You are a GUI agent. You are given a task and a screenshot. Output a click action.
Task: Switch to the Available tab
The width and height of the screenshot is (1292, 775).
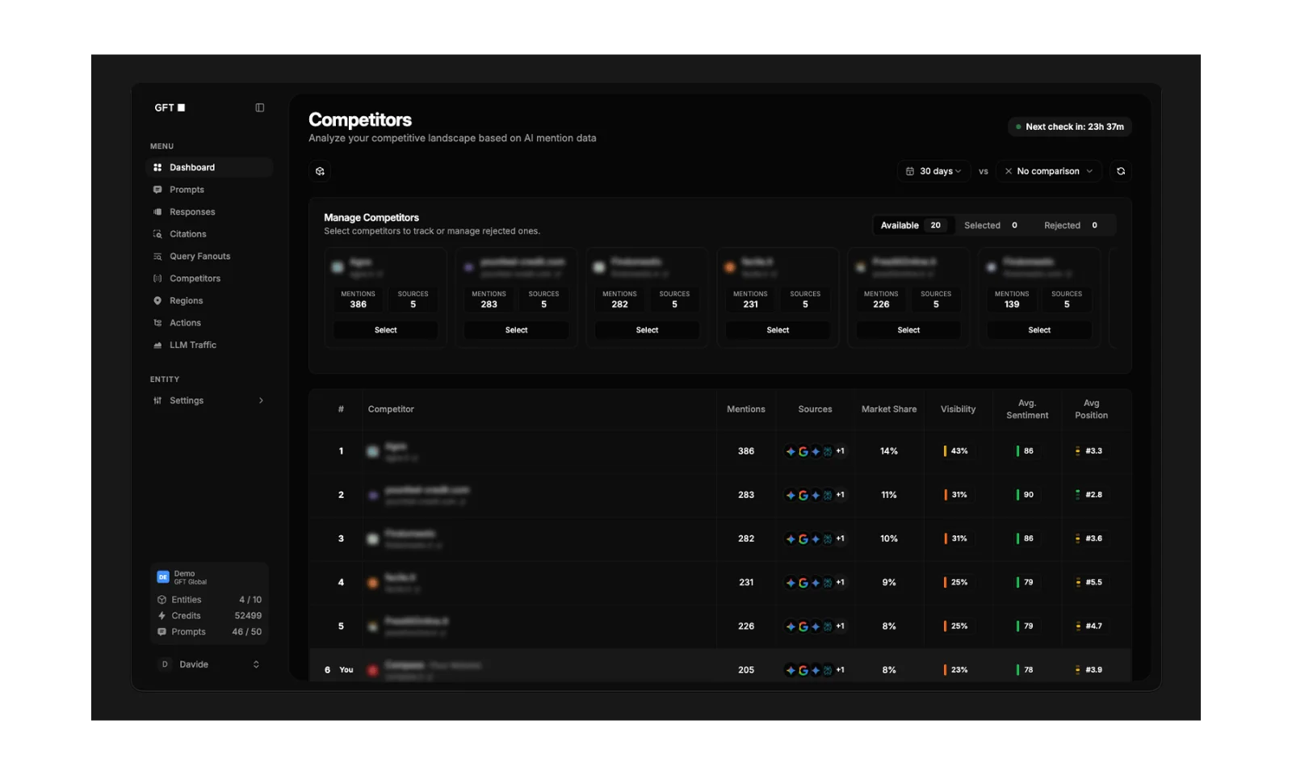click(913, 225)
